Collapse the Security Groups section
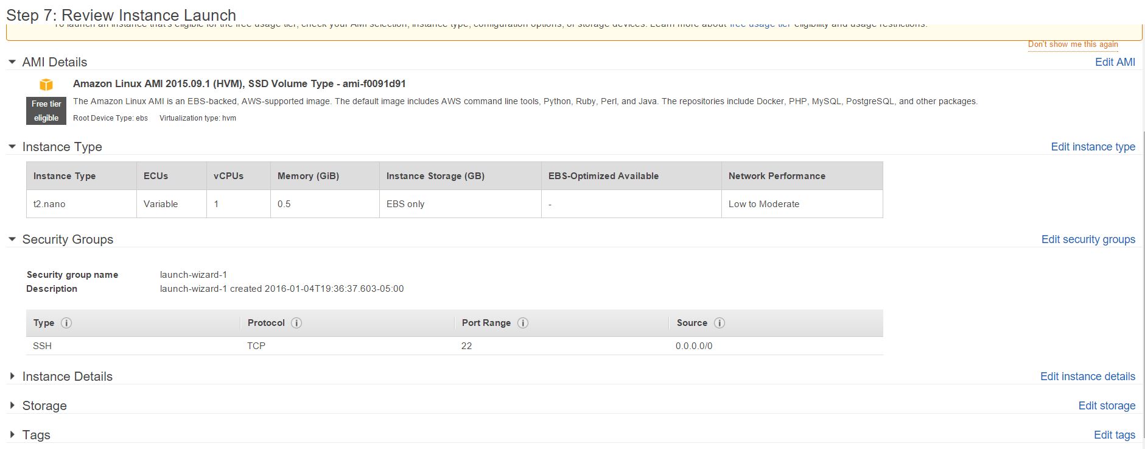The image size is (1145, 449). tap(12, 239)
